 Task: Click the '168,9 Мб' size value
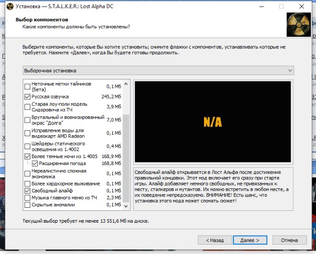(111, 157)
